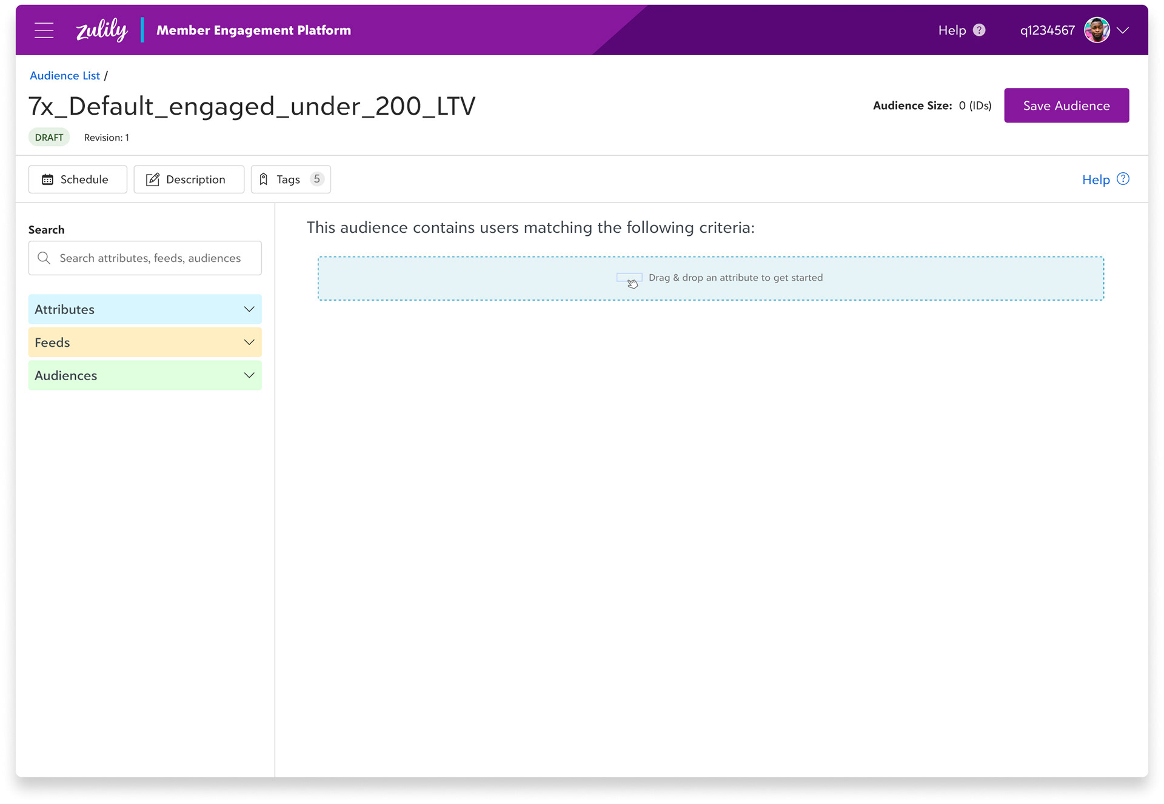Click the blue Help link below toolbar

[x=1095, y=179]
